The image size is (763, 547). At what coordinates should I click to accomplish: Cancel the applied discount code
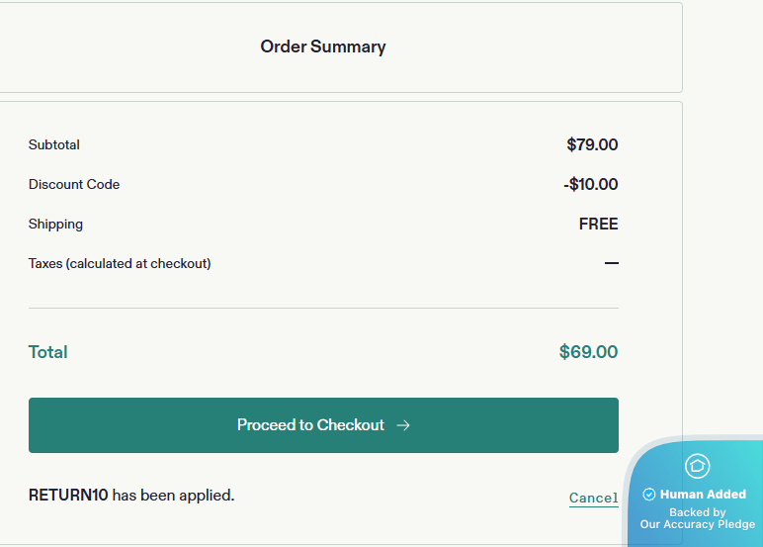(x=593, y=499)
